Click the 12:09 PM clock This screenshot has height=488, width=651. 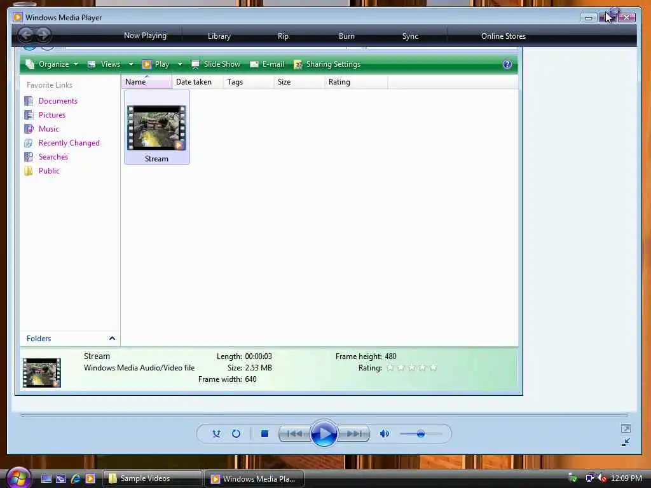pos(626,478)
